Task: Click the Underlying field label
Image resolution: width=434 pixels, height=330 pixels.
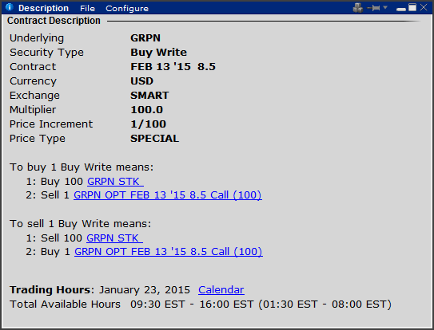Action: 37,38
